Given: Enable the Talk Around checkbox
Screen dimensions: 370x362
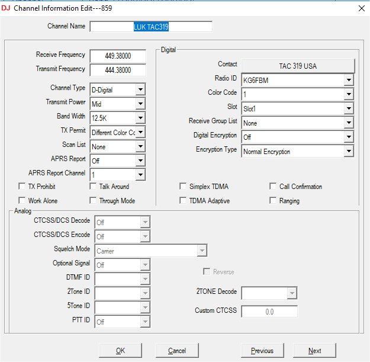Looking at the screenshot, I should tap(93, 186).
